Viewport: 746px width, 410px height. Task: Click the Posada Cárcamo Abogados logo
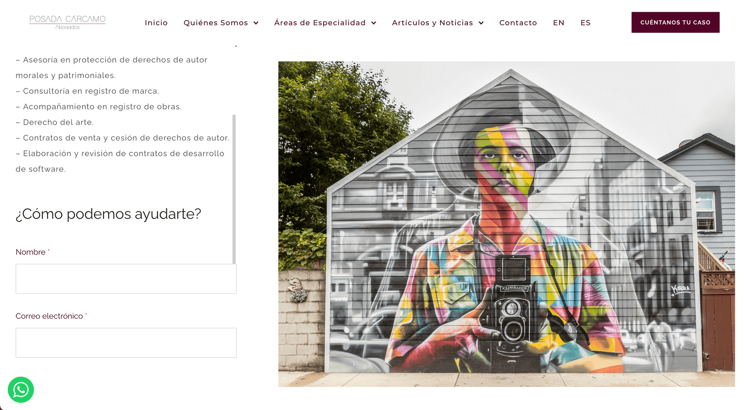68,22
